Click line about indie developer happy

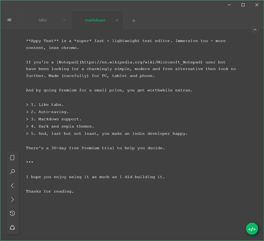coord(107,134)
